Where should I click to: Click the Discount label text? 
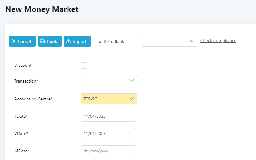click(23, 65)
